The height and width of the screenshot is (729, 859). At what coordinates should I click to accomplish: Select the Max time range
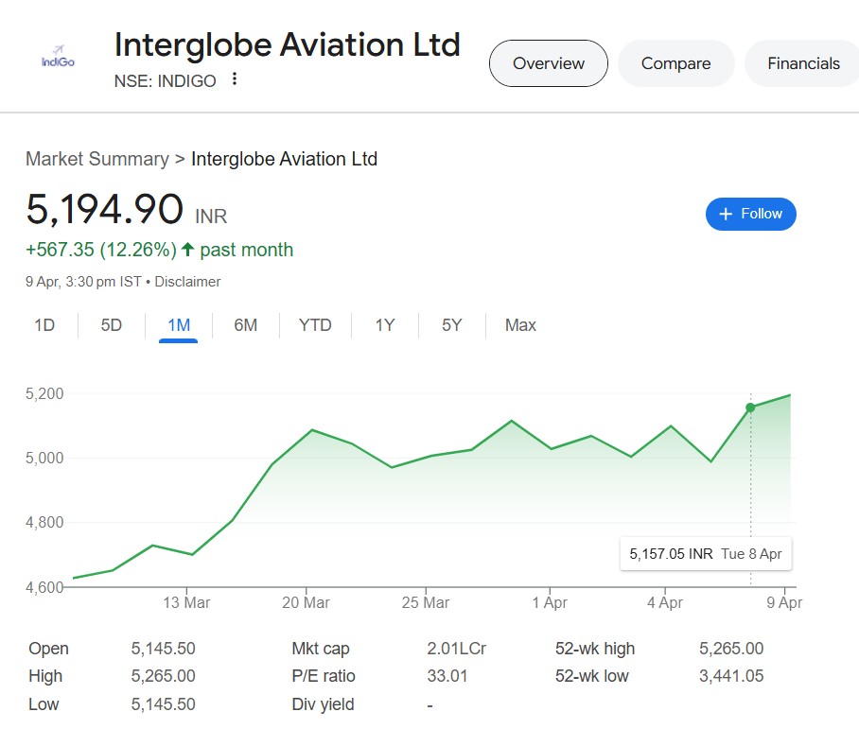(x=520, y=325)
